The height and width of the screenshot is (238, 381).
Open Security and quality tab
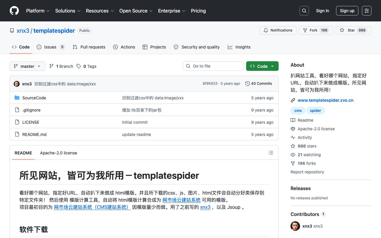click(197, 47)
